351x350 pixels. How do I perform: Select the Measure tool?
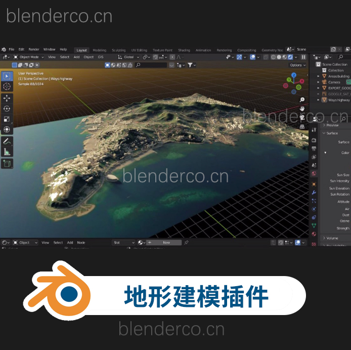[x=7, y=152]
